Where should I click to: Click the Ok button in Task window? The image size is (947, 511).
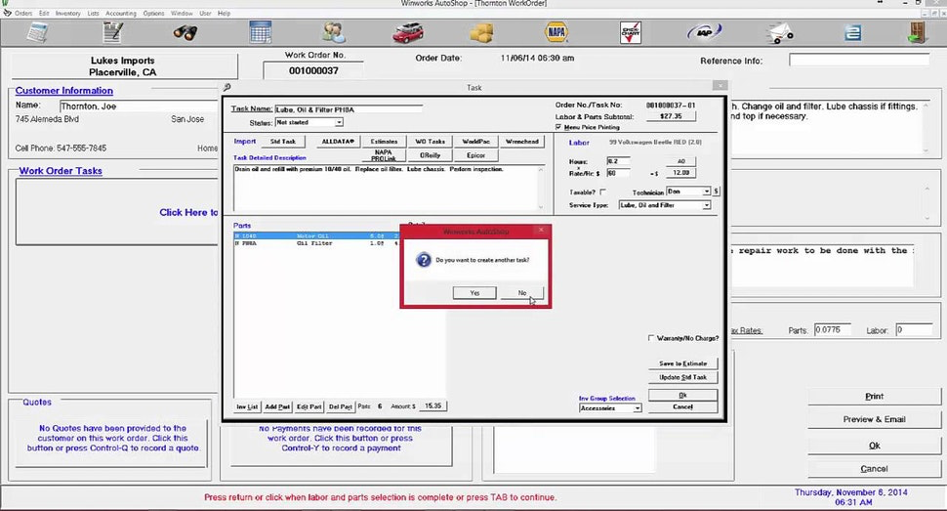(x=682, y=395)
